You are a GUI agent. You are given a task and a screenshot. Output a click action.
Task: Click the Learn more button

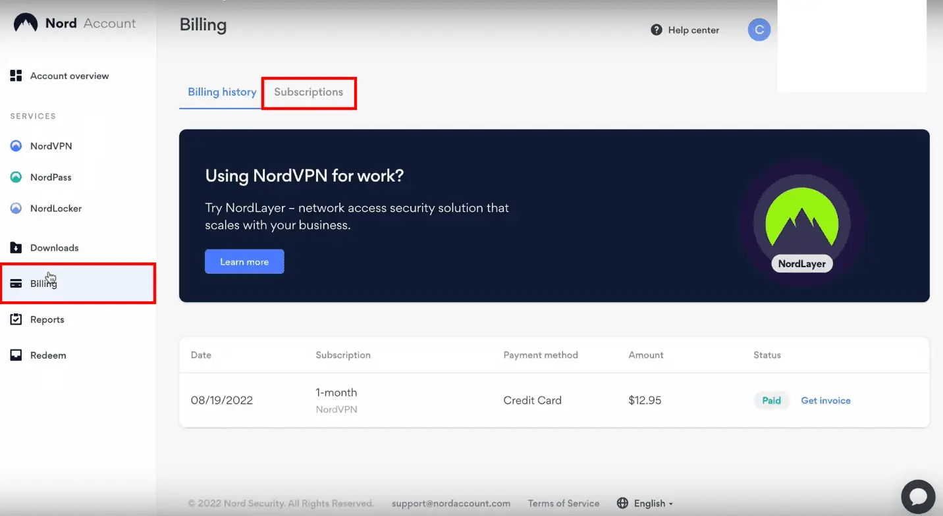coord(244,261)
